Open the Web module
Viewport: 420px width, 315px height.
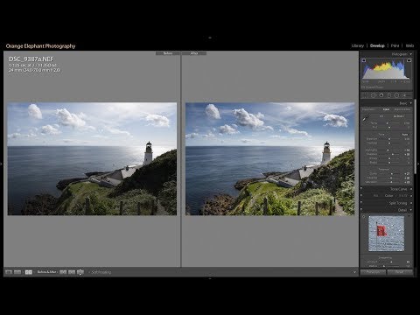coord(409,45)
